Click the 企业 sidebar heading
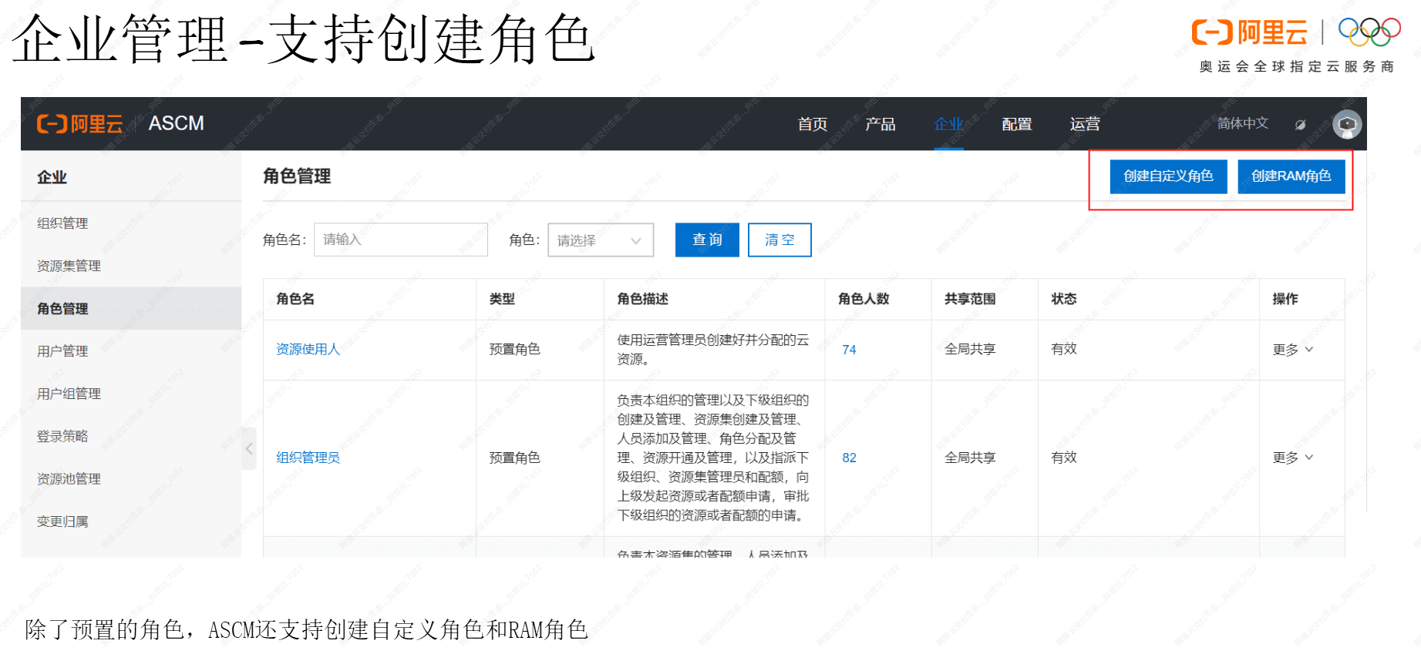 (52, 177)
